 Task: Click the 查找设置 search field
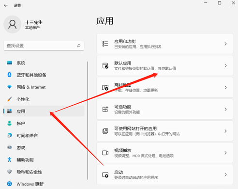[44, 46]
